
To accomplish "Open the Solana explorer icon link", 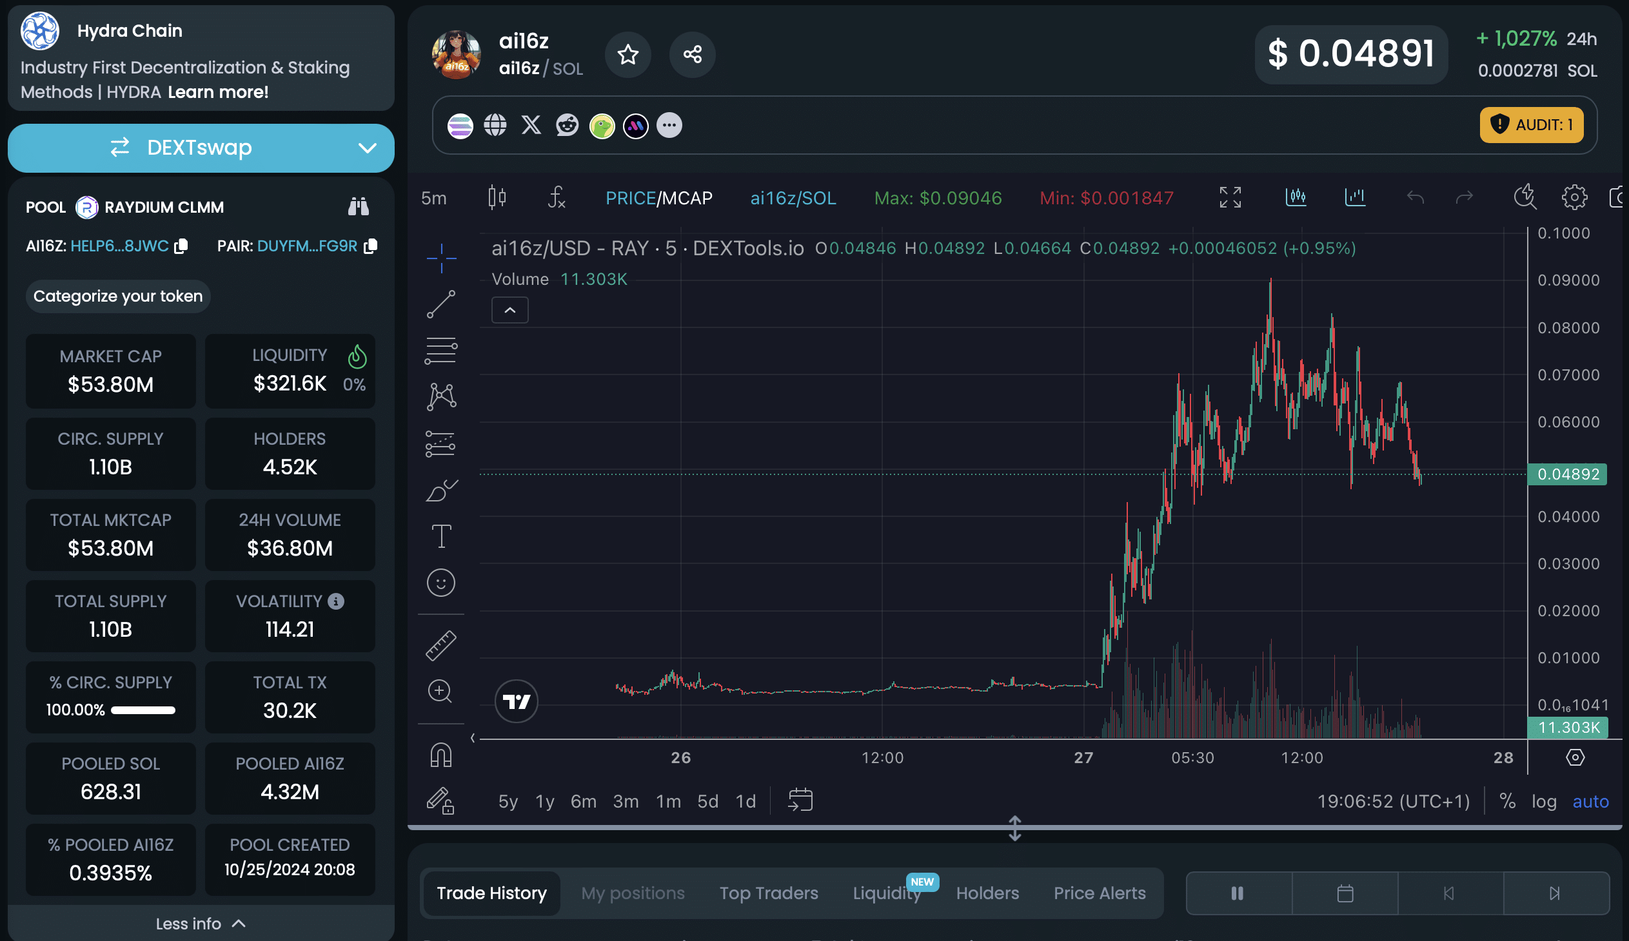I will (x=460, y=125).
